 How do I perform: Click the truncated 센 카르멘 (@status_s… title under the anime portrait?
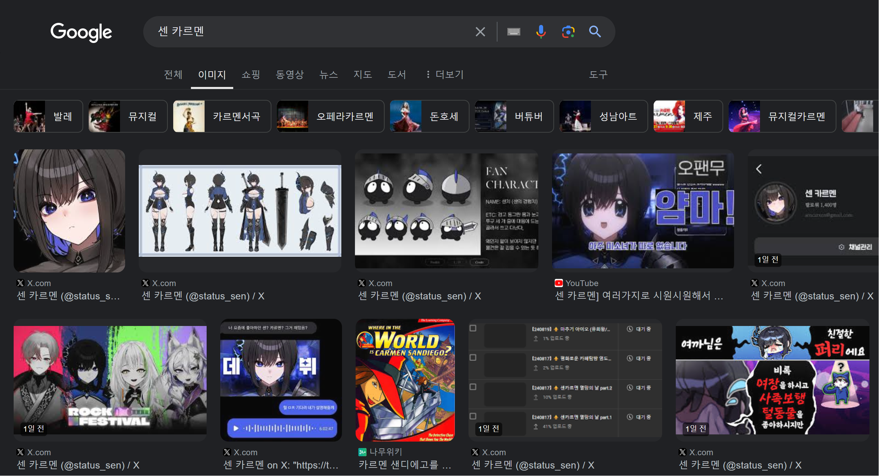[x=68, y=296]
